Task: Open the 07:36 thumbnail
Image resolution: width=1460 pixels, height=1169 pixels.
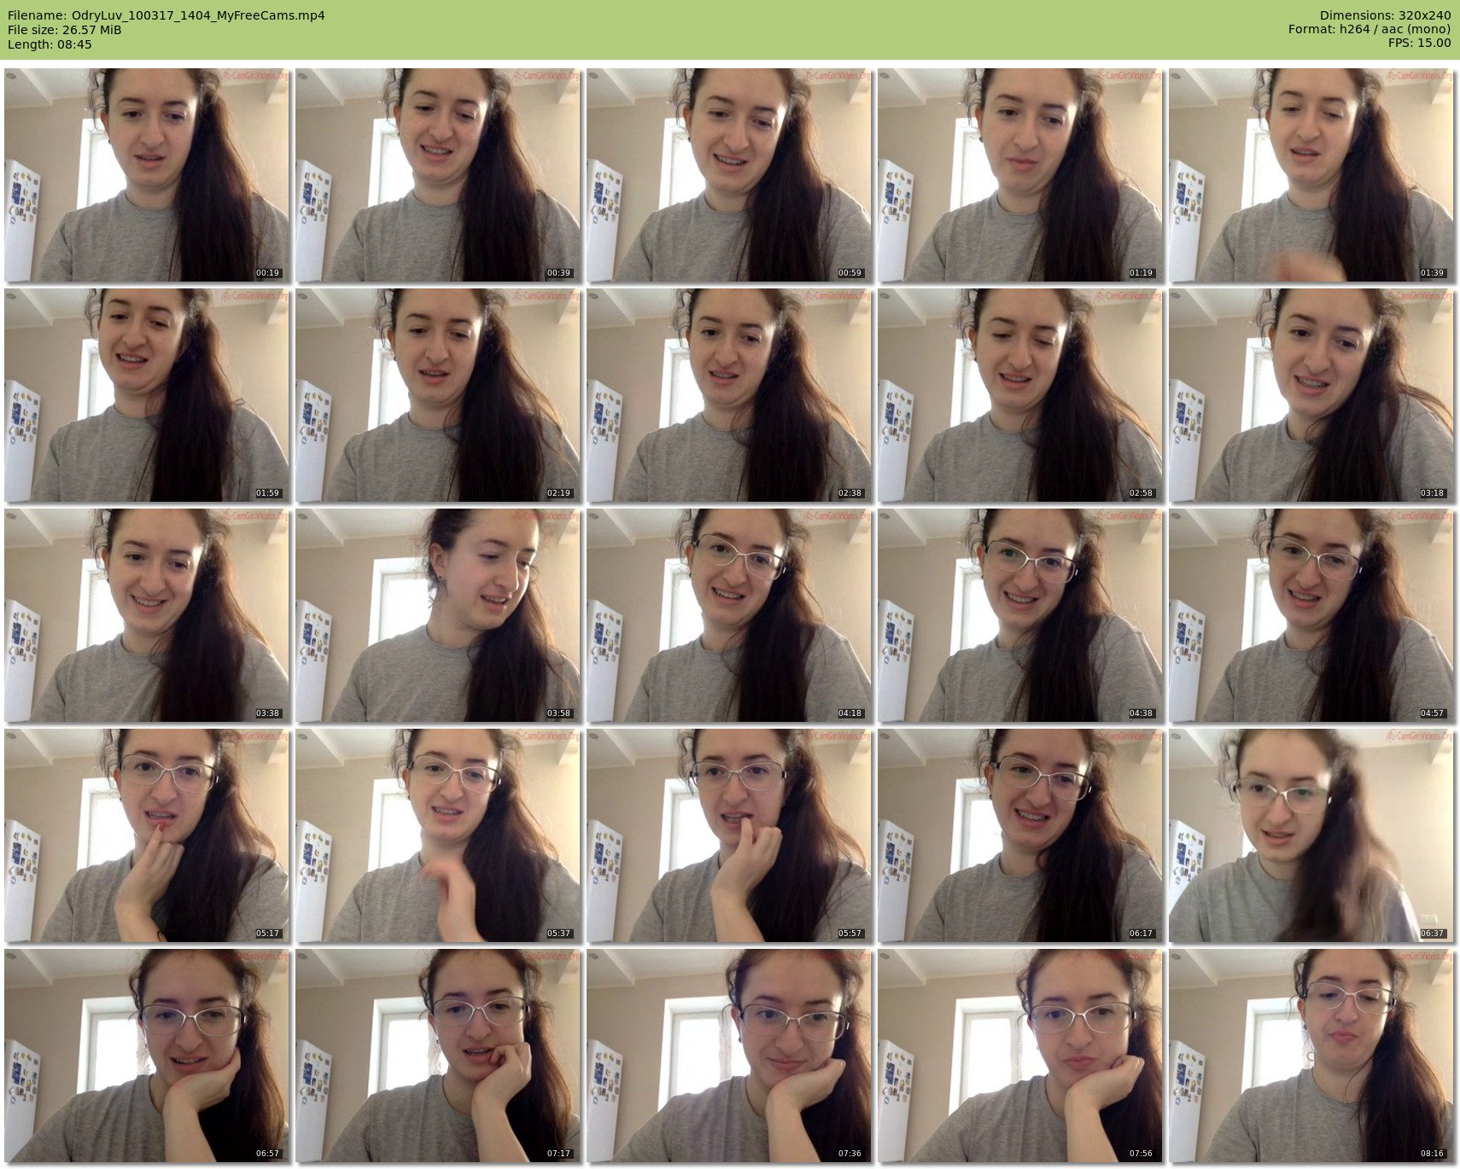Action: (x=729, y=1056)
